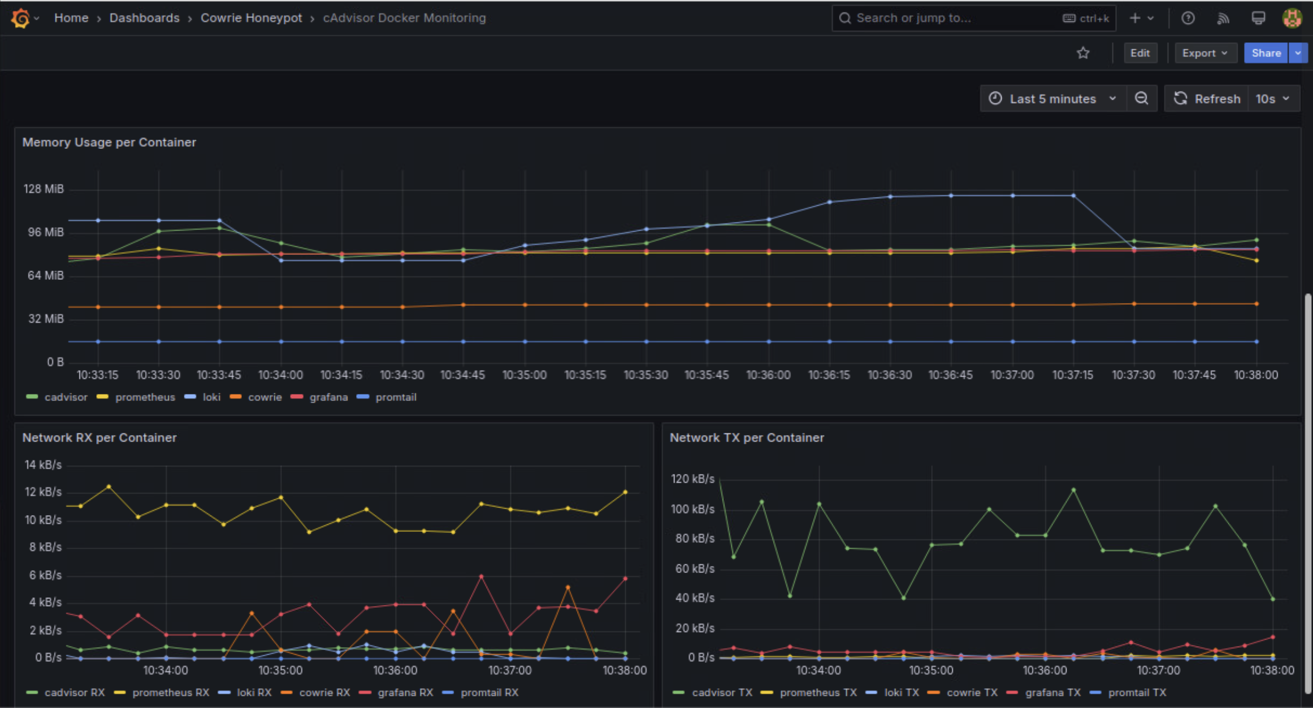Click the Share button

coord(1266,53)
